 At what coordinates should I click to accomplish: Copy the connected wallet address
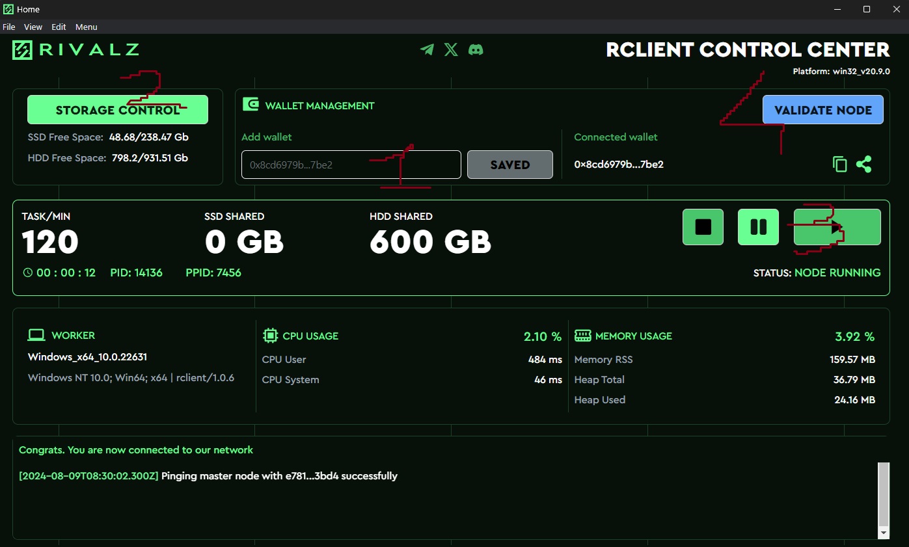click(840, 165)
